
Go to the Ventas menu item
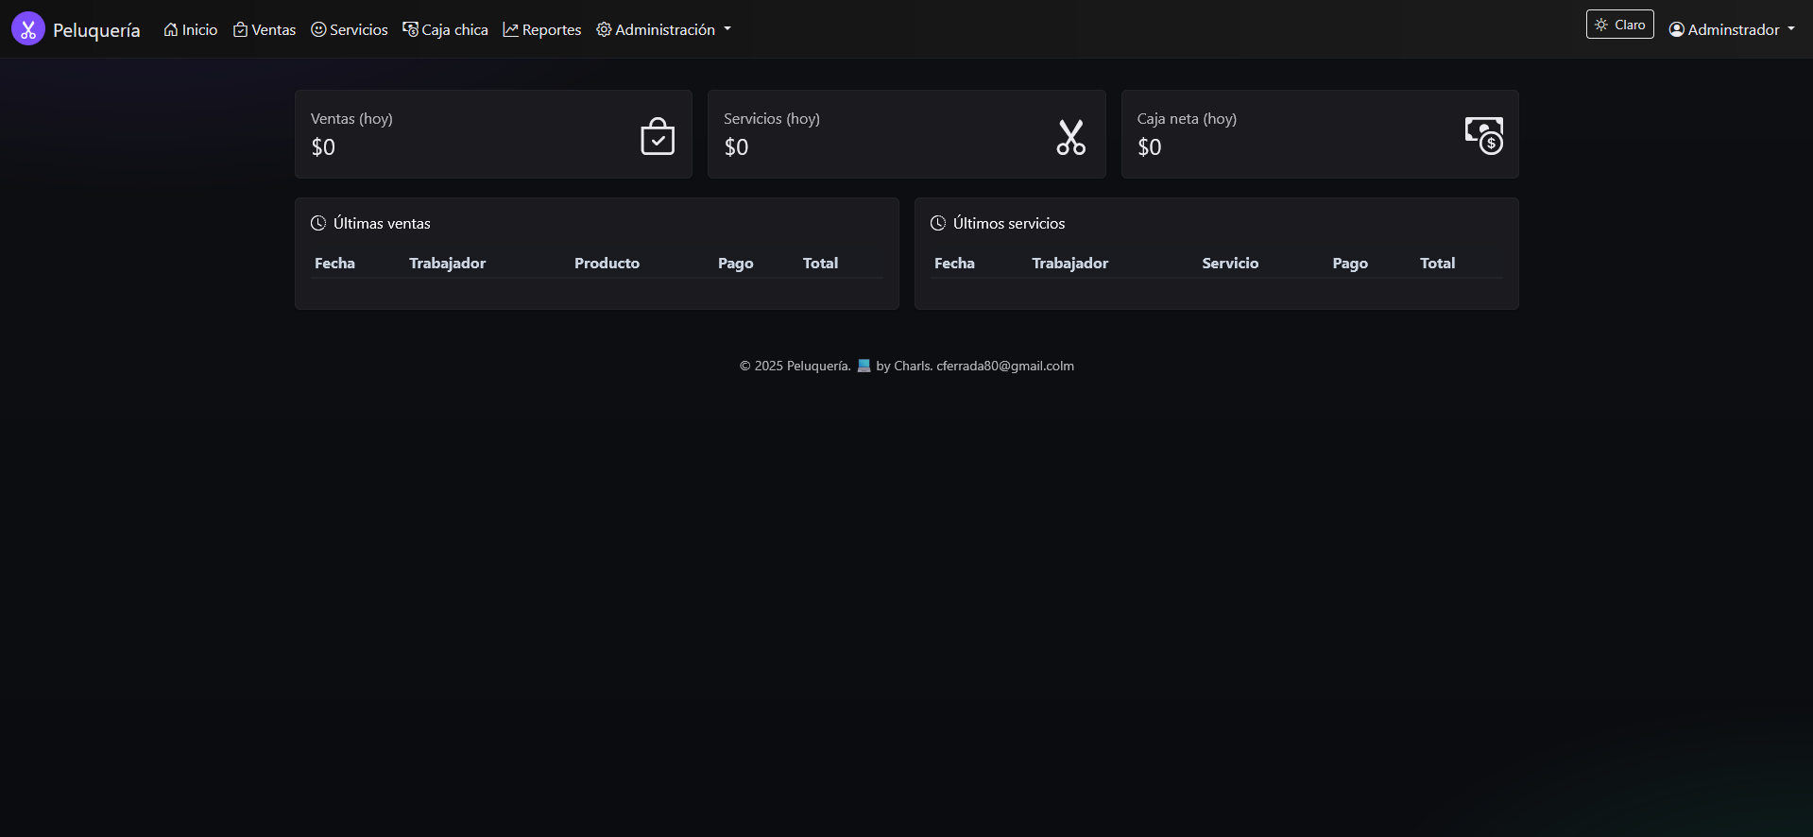(x=265, y=30)
